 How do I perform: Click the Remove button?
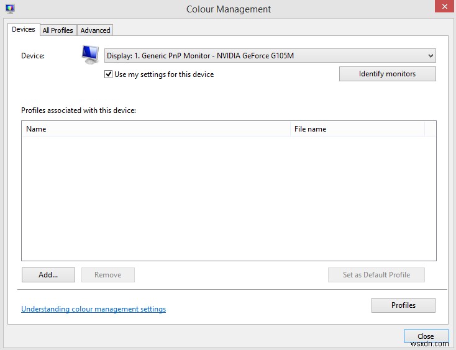pyautogui.click(x=108, y=275)
